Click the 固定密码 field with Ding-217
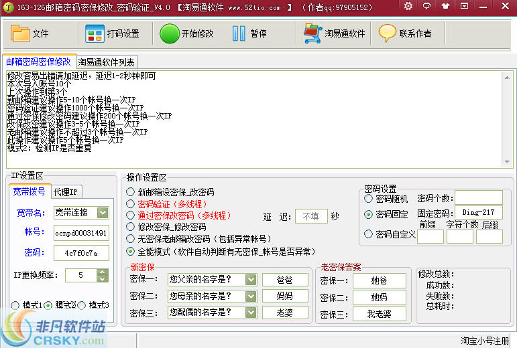 479,213
